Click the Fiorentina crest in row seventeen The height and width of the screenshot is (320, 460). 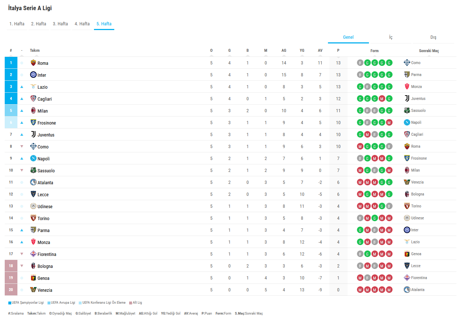33,254
